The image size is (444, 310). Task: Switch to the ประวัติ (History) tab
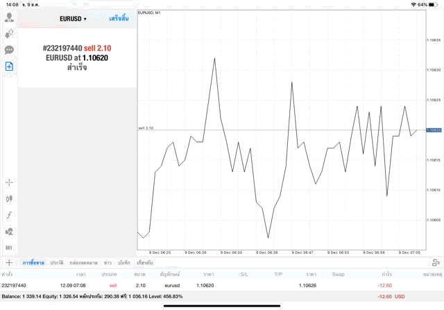pos(56,263)
